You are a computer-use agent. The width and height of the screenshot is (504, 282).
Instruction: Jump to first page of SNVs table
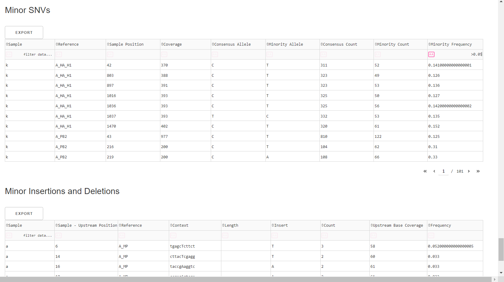point(425,171)
